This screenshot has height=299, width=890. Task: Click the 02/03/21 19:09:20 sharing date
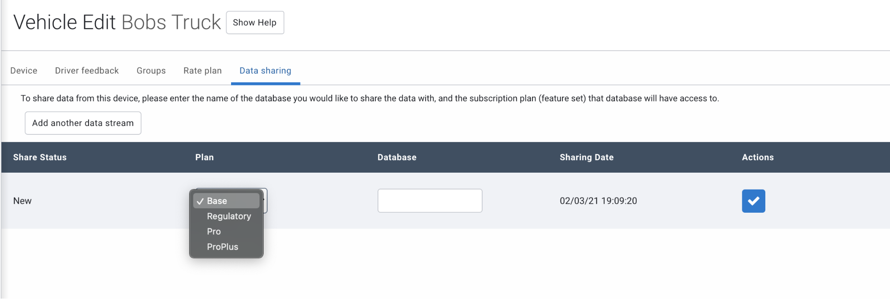598,201
